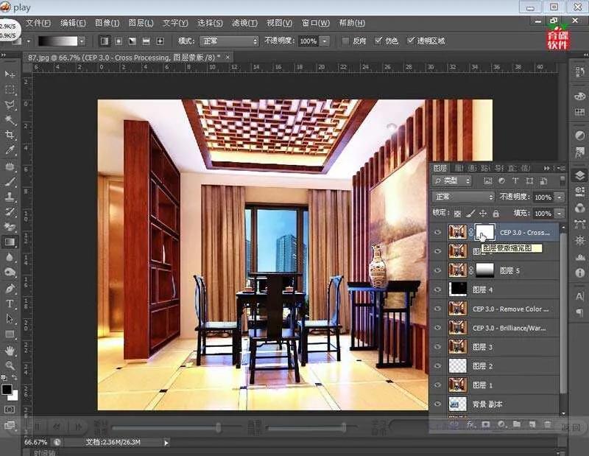This screenshot has width=589, height=456.
Task: Select the CEP 3.0 - Remove Color layer
Action: coord(509,309)
